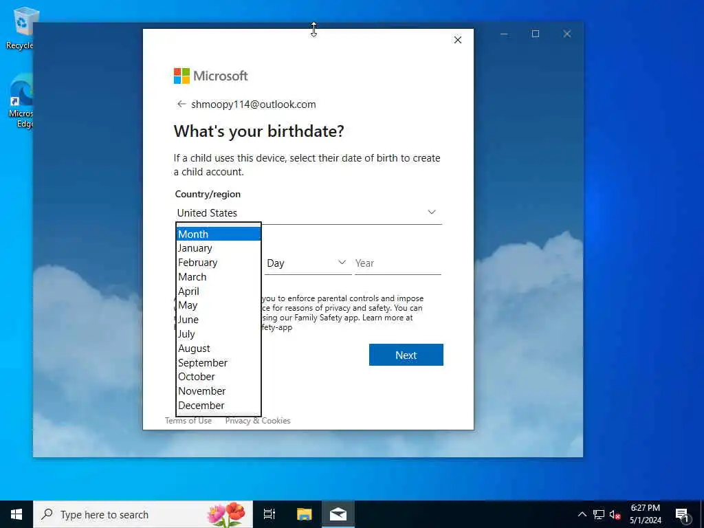The width and height of the screenshot is (704, 528).
Task: Open the Microsoft Edge desktop shortcut
Action: point(21,101)
